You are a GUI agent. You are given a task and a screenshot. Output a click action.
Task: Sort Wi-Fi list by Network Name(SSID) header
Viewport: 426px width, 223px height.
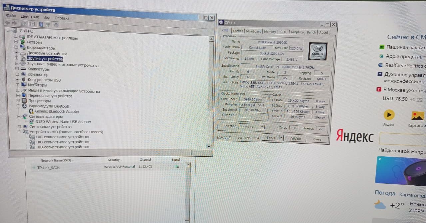[x=55, y=160]
